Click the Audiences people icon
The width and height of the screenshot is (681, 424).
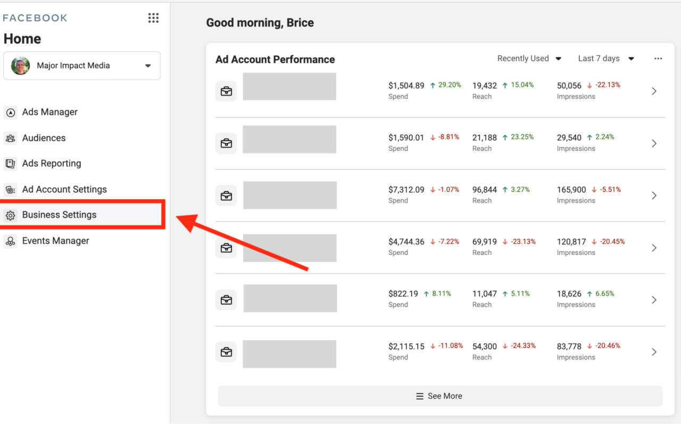[x=10, y=138]
